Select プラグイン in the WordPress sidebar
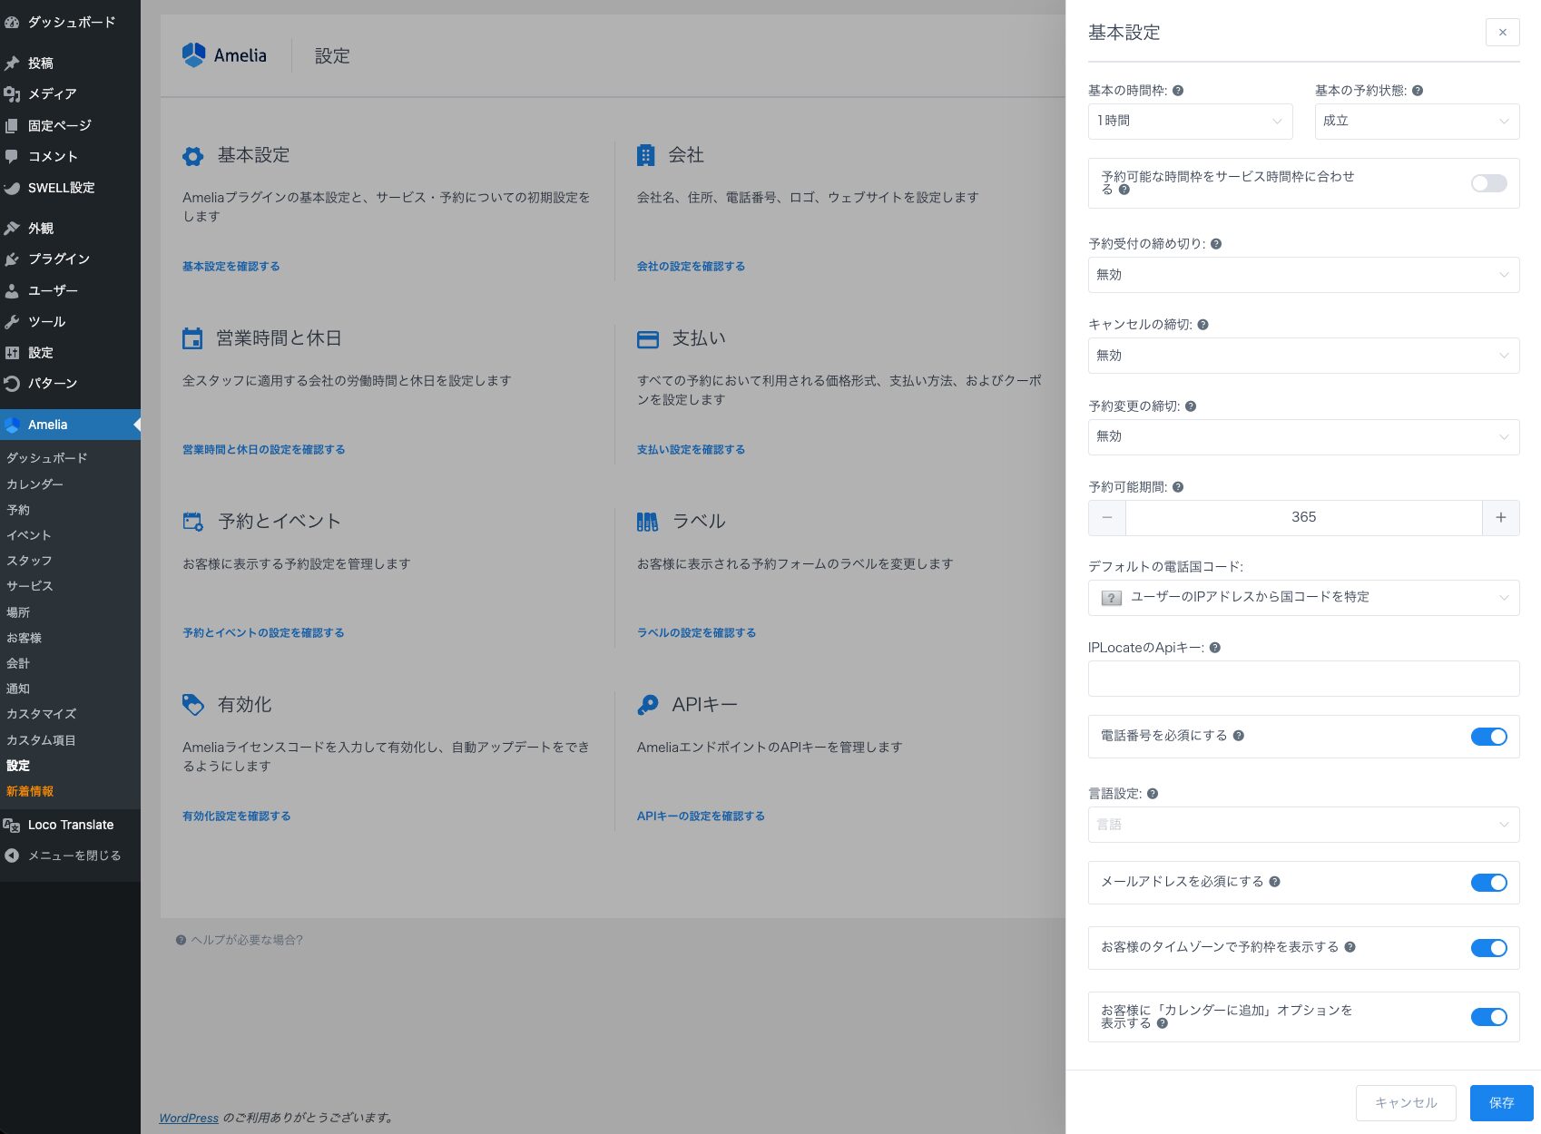Viewport: 1541px width, 1134px height. (x=58, y=259)
